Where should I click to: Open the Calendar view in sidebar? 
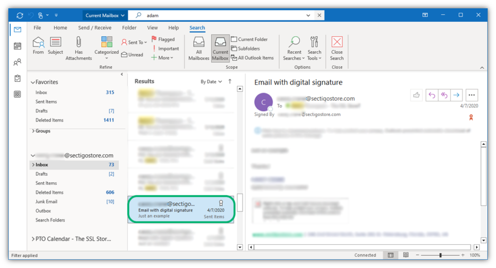[x=17, y=46]
